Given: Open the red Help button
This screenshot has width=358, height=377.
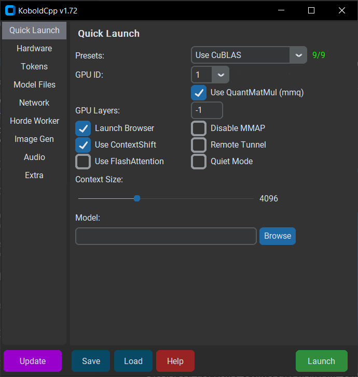Looking at the screenshot, I should click(x=175, y=361).
